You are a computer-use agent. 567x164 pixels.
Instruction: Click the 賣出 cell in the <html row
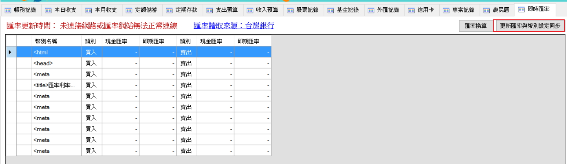(x=187, y=52)
